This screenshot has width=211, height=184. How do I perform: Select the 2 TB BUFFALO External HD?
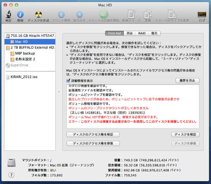(x=30, y=47)
